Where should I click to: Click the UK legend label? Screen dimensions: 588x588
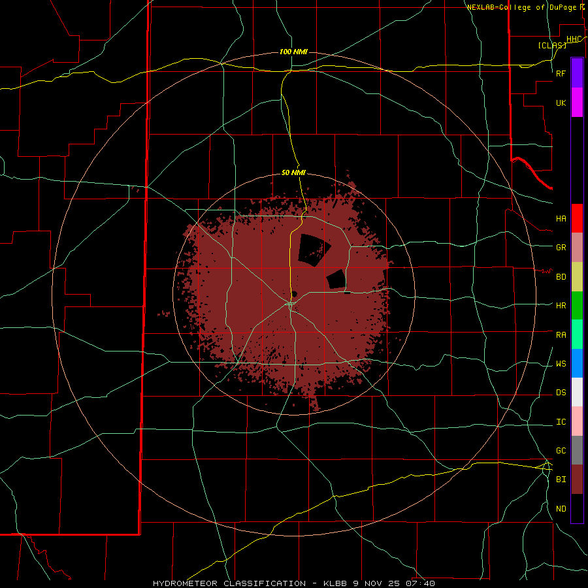pyautogui.click(x=561, y=103)
